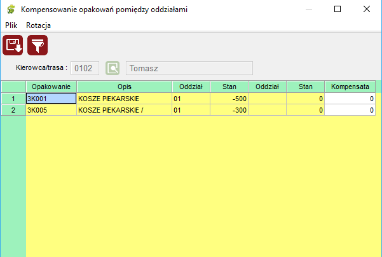Maximize the compensation window

click(338, 10)
